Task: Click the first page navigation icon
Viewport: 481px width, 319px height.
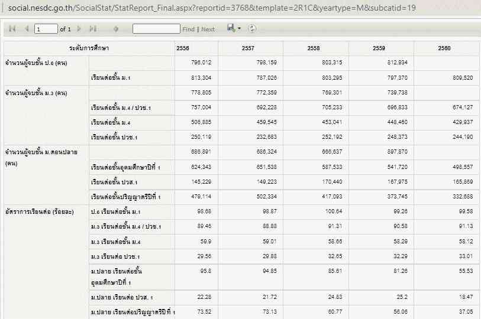Action: pos(12,29)
